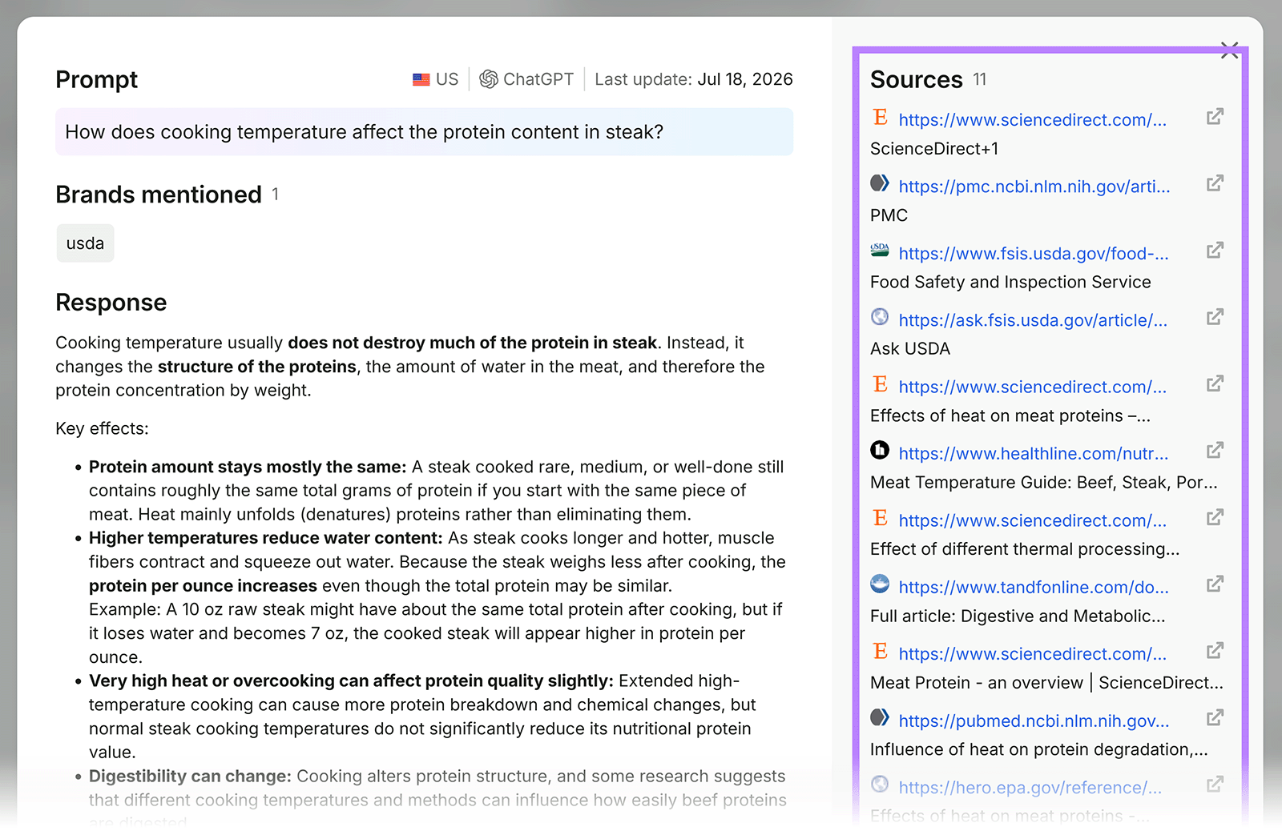Click 'Higher temperatures reduce water content:' bullet
The height and width of the screenshot is (831, 1282).
(265, 538)
